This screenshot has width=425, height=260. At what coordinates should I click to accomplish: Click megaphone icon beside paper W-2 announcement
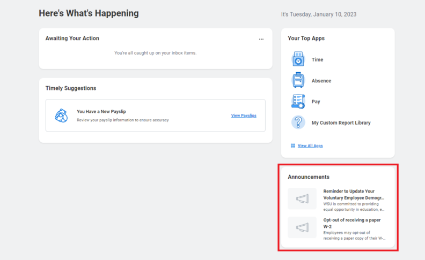302,227
